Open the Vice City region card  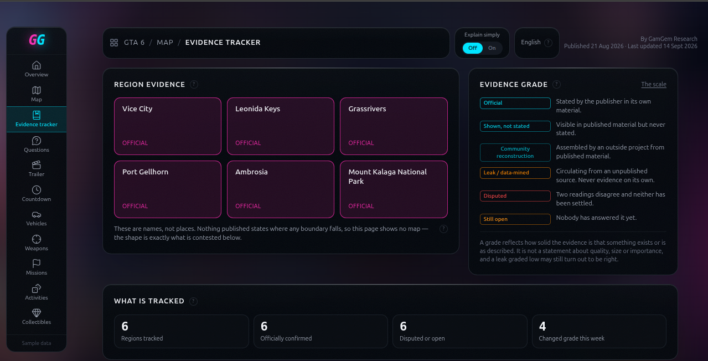point(168,126)
